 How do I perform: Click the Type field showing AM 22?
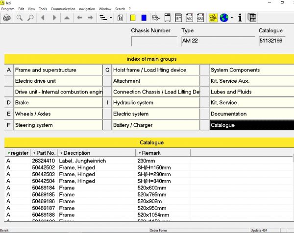tap(218, 41)
